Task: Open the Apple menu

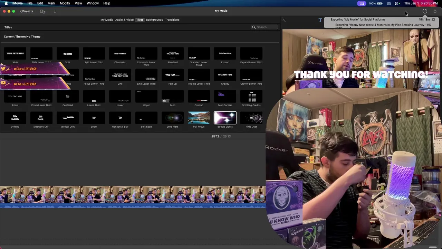Action: coord(6,3)
